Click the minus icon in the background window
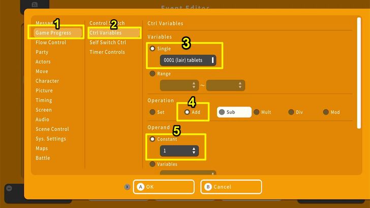Viewport: 370px width, 208px height. click(x=9, y=188)
